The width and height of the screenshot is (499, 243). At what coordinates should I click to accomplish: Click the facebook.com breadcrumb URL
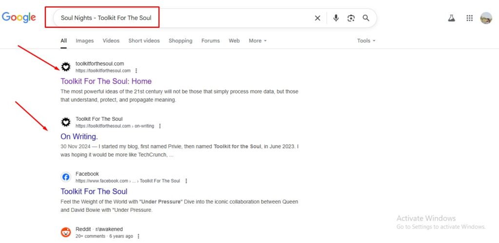128,181
